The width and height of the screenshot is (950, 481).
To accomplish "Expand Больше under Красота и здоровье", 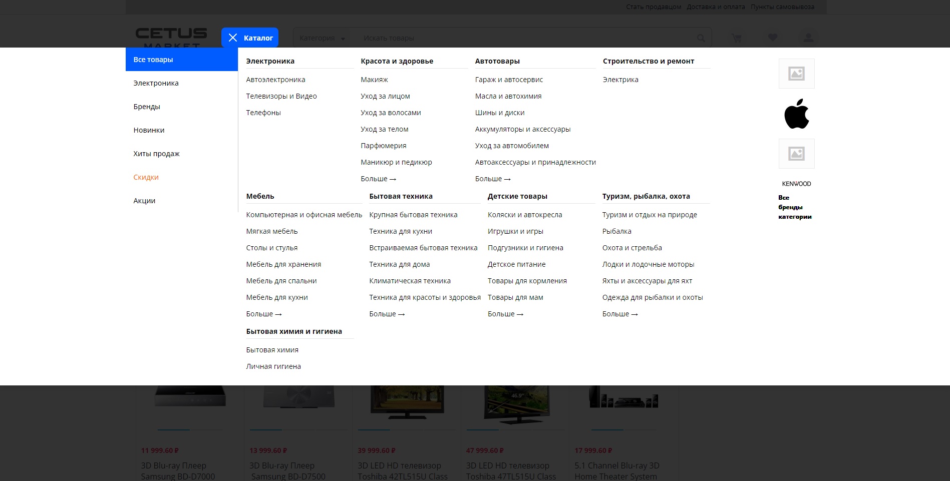I will click(378, 179).
